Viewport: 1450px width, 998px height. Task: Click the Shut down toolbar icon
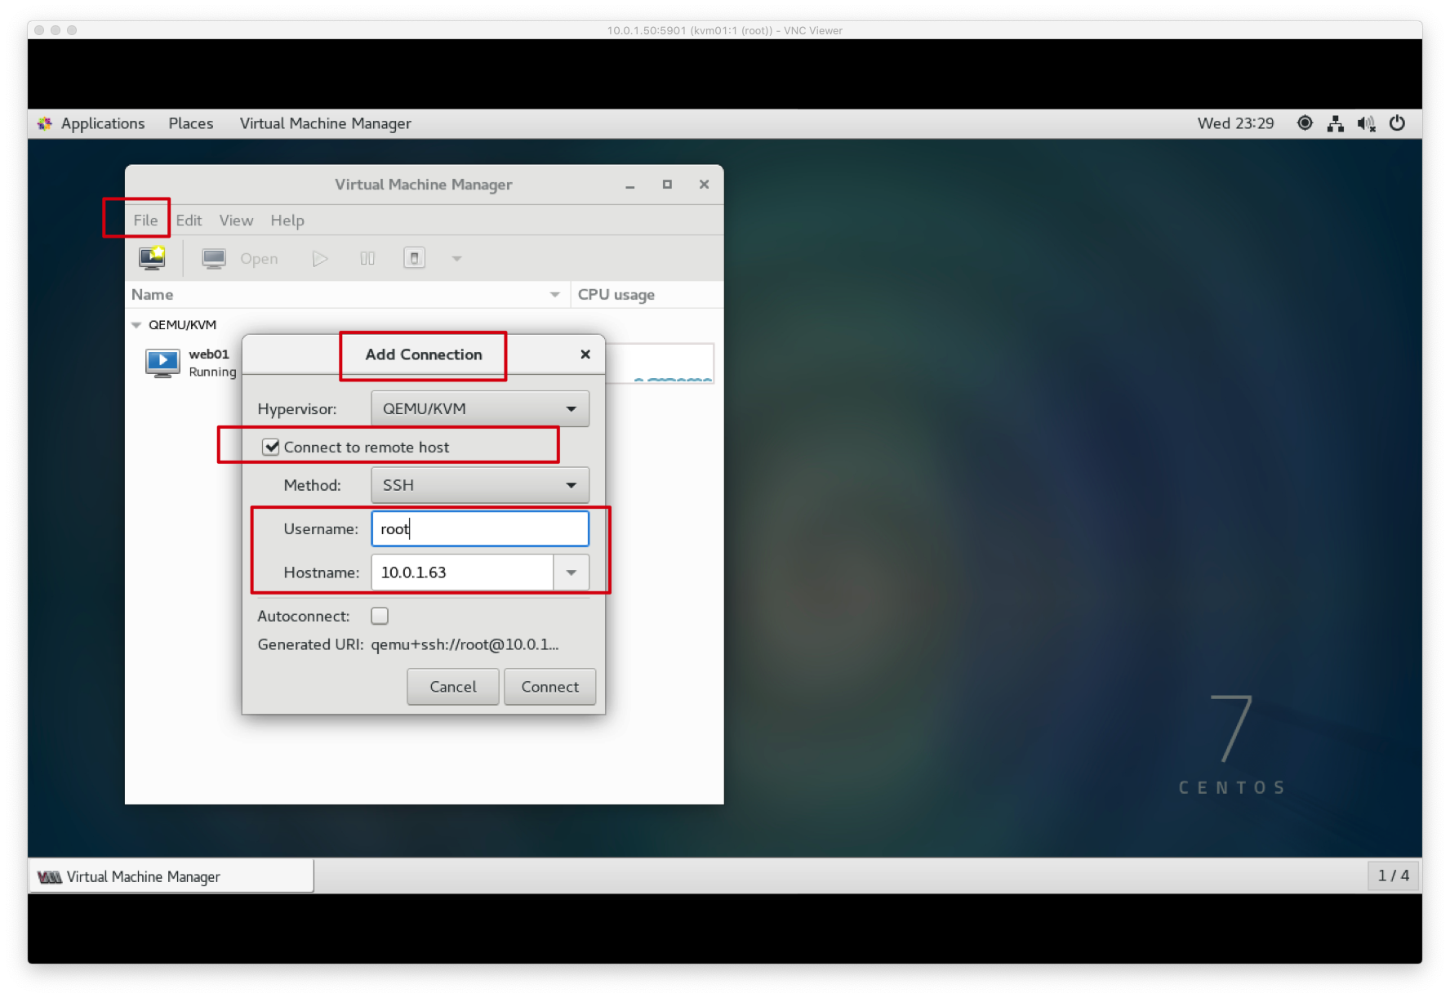[414, 259]
